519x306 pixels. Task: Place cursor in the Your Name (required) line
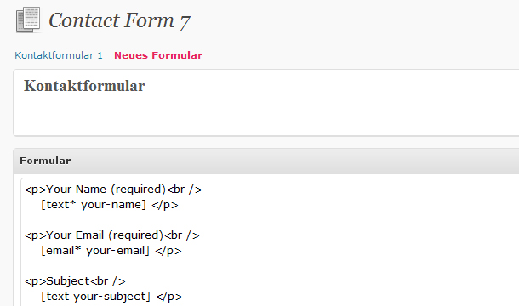click(113, 190)
